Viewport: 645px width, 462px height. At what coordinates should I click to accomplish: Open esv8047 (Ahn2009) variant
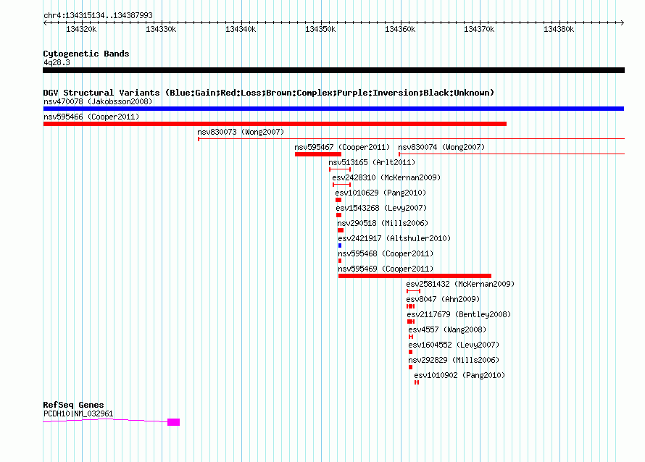pos(443,299)
